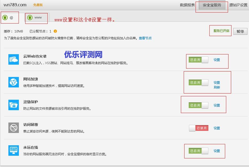
Task: Click 刷新 under 网站加速 settings
Action: [x=217, y=87]
